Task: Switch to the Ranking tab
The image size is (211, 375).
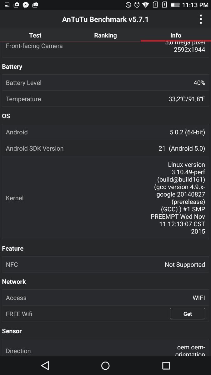Action: [105, 35]
